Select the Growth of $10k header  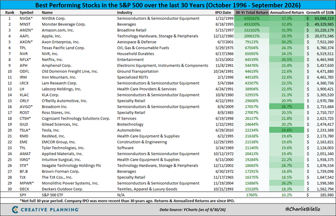click(320, 12)
